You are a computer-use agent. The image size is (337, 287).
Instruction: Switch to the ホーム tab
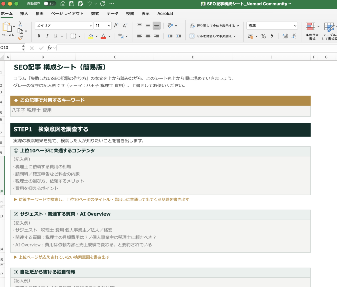pyautogui.click(x=7, y=13)
